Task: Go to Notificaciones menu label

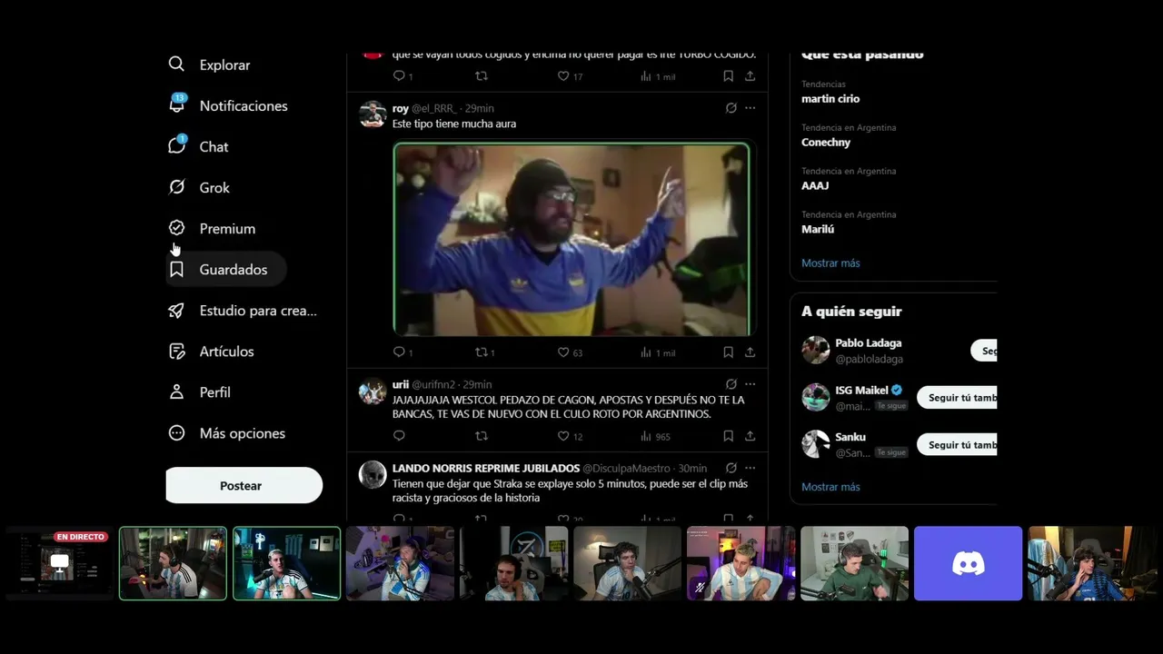Action: (244, 106)
